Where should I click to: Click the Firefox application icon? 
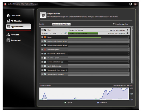45,37
